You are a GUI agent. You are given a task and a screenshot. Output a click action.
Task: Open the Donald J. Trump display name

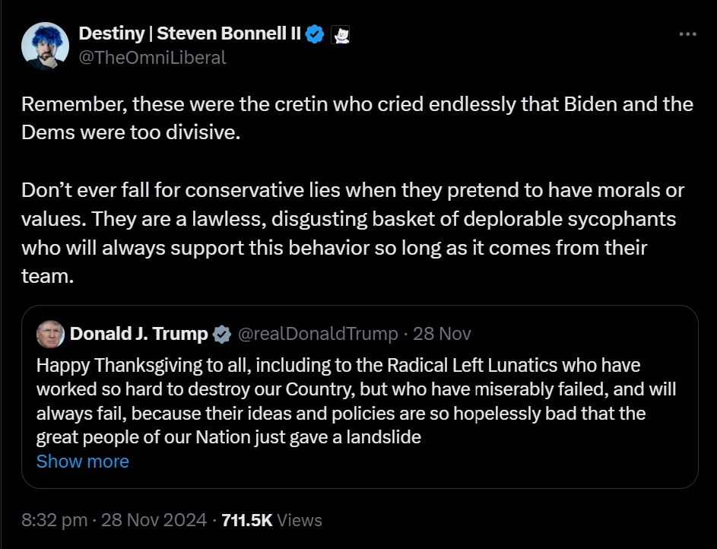tap(139, 334)
